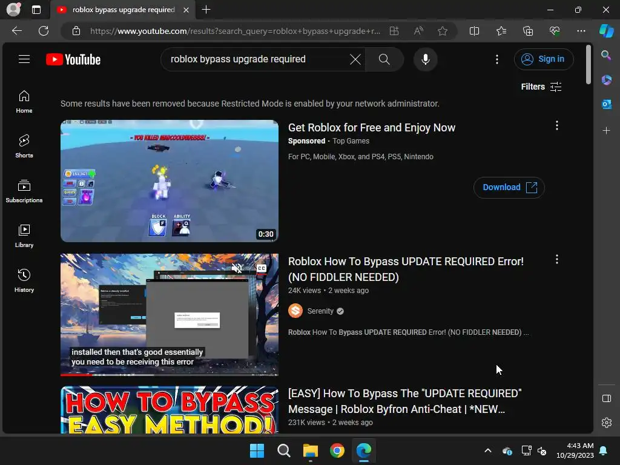Toggle Edge sidebar visibility
This screenshot has width=620, height=465.
coord(606,398)
